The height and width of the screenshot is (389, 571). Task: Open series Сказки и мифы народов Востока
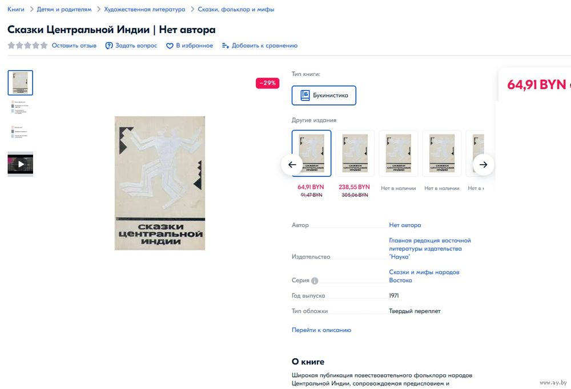pyautogui.click(x=424, y=276)
